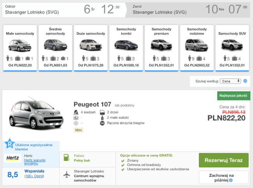This screenshot has height=188, width=253.
Task: Click the fuel pump icon next to Paliwo
Action: click(x=67, y=158)
